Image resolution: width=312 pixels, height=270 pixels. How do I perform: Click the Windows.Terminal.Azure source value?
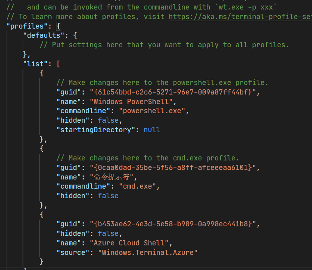pyautogui.click(x=148, y=253)
